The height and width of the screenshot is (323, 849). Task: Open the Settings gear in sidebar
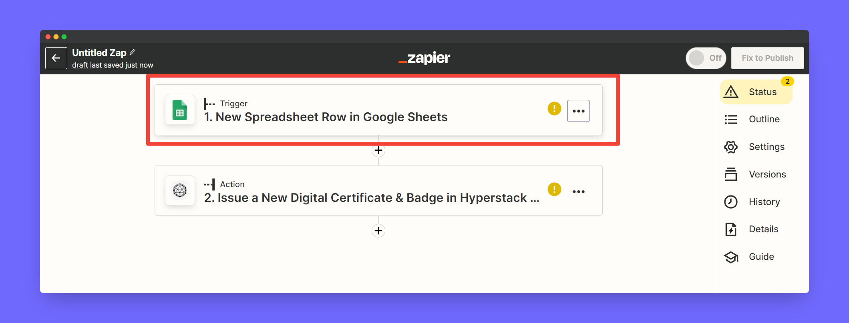coord(731,147)
